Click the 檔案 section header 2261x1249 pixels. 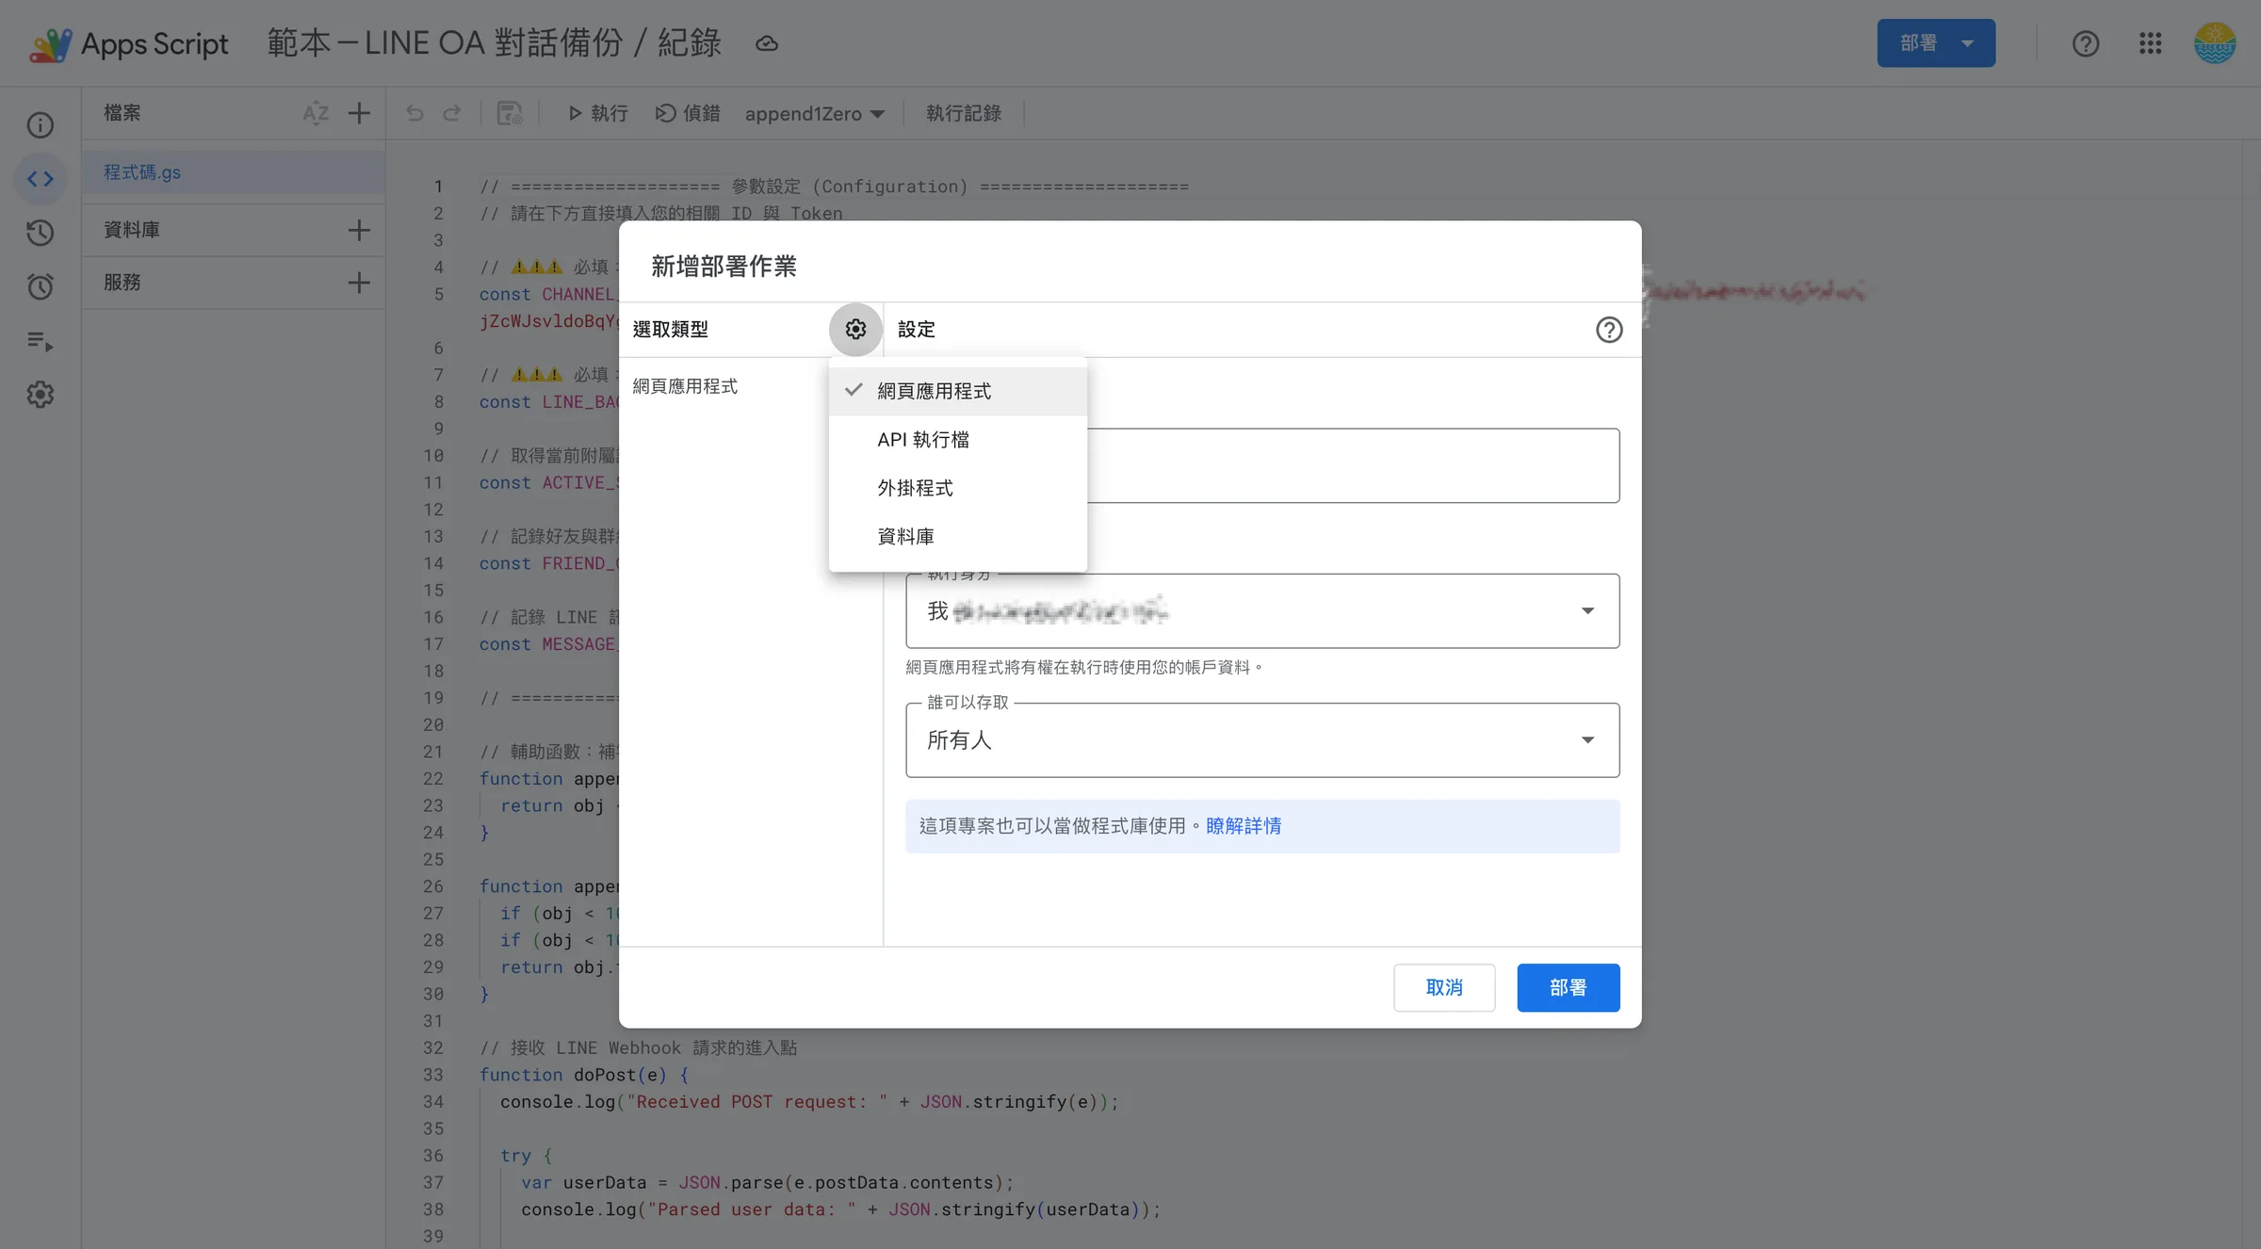122,114
